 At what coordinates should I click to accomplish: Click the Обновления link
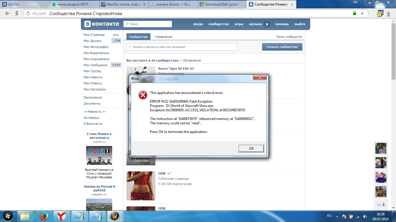tap(192, 60)
